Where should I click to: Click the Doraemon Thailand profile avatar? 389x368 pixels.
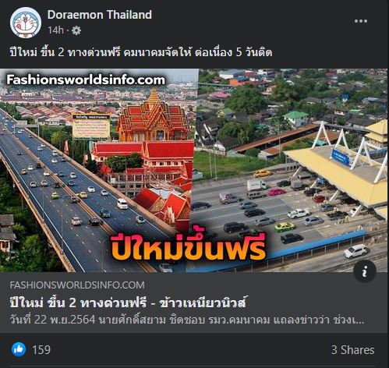[26, 23]
